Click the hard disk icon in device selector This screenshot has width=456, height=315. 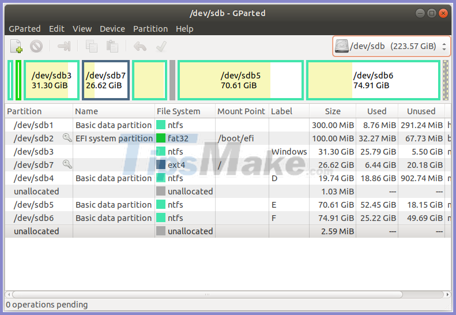(342, 46)
